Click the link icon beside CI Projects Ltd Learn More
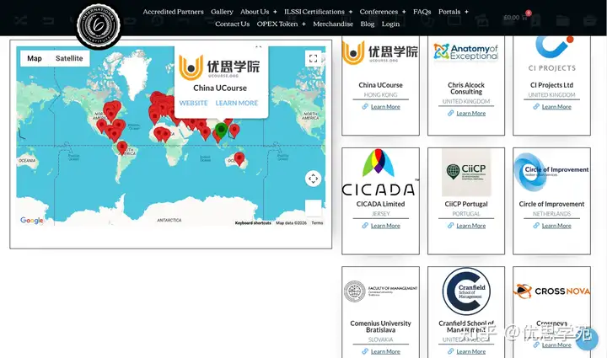This screenshot has height=358, width=607. pyautogui.click(x=536, y=107)
